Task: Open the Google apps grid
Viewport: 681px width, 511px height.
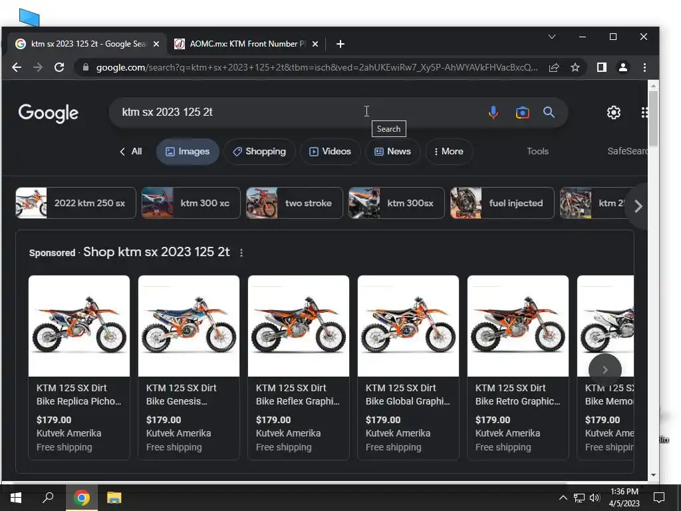Action: point(644,112)
